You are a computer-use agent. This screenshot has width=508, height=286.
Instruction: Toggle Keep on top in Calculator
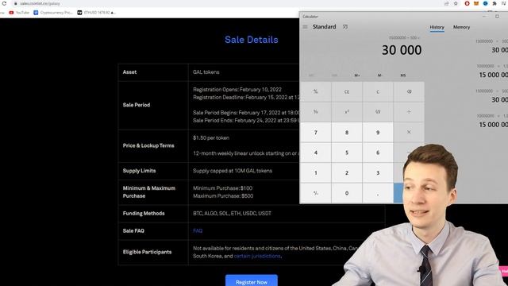[345, 27]
